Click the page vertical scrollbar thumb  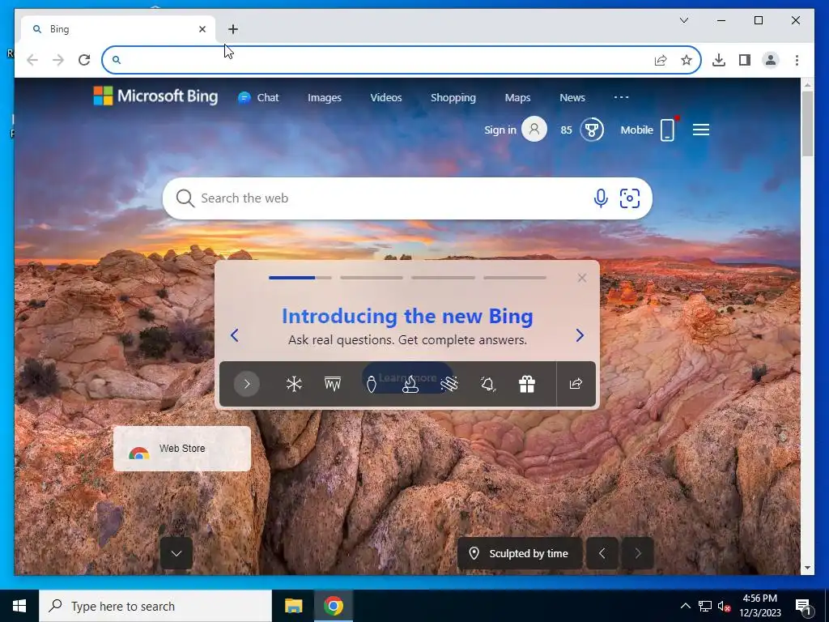point(807,124)
